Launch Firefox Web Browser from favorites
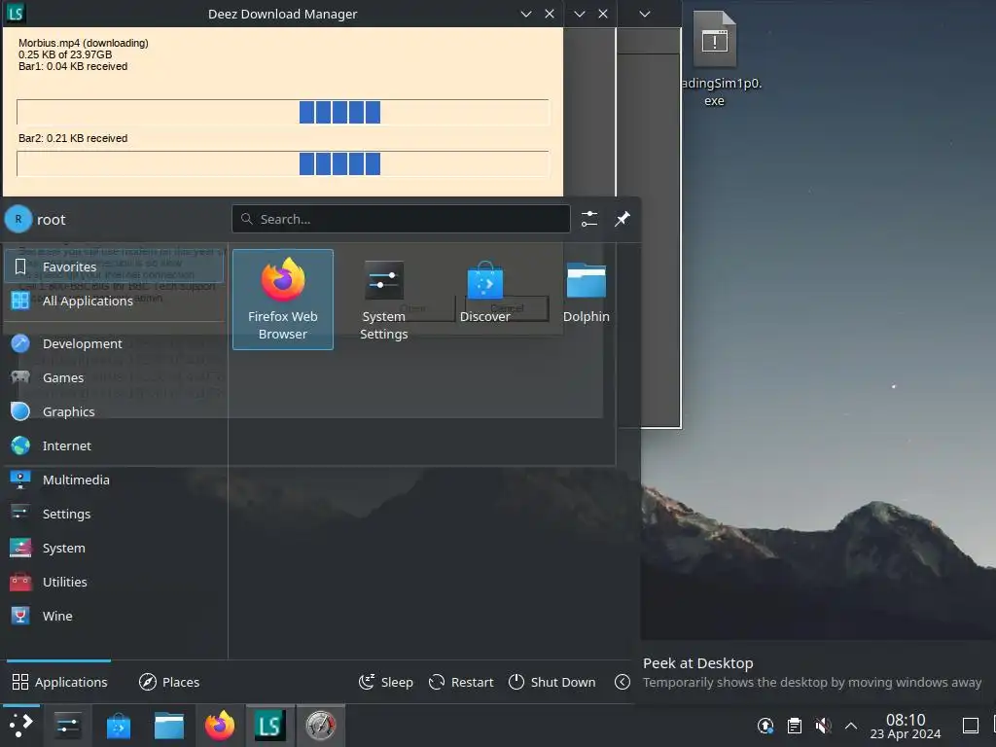 point(283,300)
